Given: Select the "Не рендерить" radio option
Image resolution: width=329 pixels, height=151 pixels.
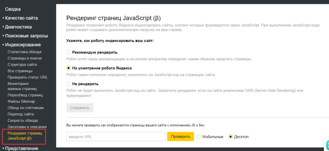Looking at the screenshot, I should [x=68, y=84].
